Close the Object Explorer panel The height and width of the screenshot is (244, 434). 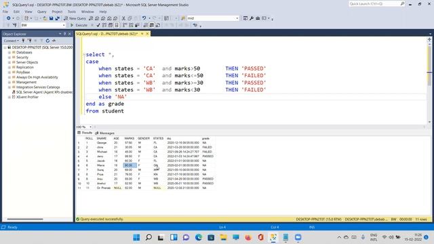coord(70,34)
